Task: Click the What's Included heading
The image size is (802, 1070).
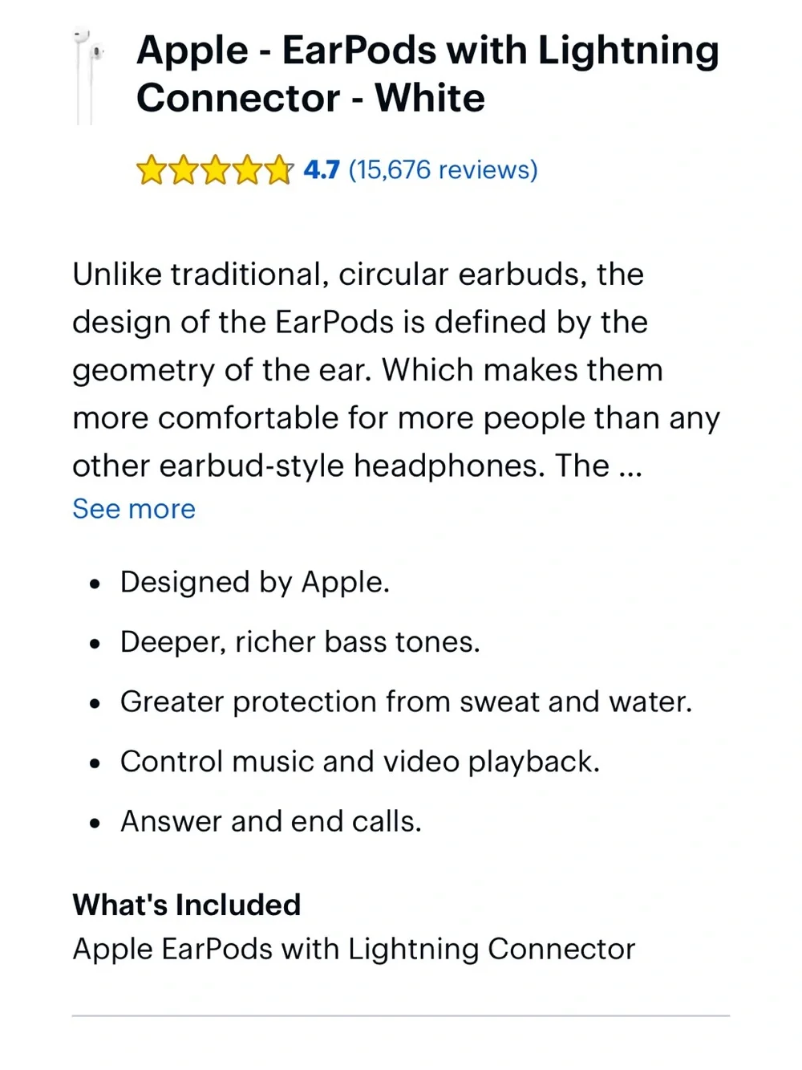Action: pos(187,905)
